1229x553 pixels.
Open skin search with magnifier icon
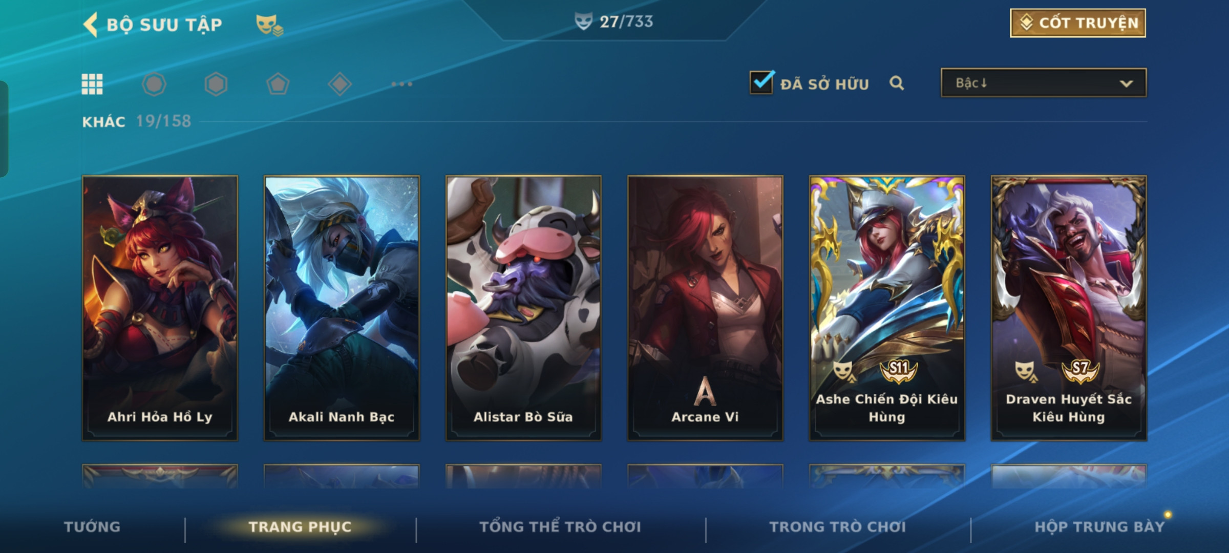coord(897,83)
